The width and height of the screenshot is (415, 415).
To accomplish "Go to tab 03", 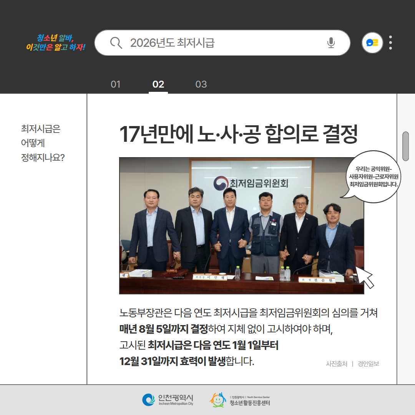I will 201,84.
